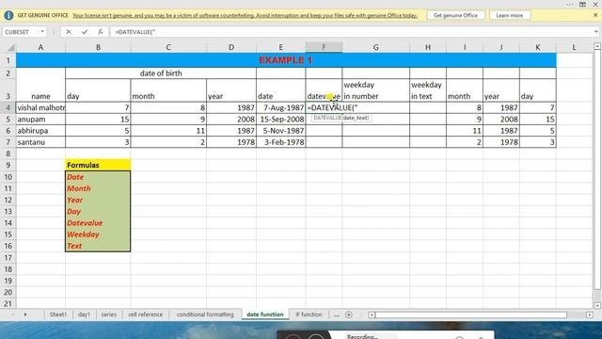
Task: Open ribbon display options icon
Action: [x=582, y=4]
